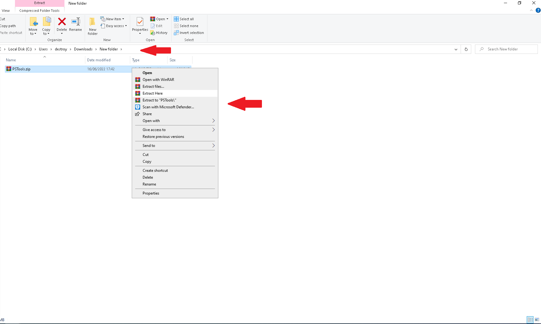This screenshot has width=541, height=324.
Task: Select Scan with Microsoft Defender...
Action: click(175, 107)
